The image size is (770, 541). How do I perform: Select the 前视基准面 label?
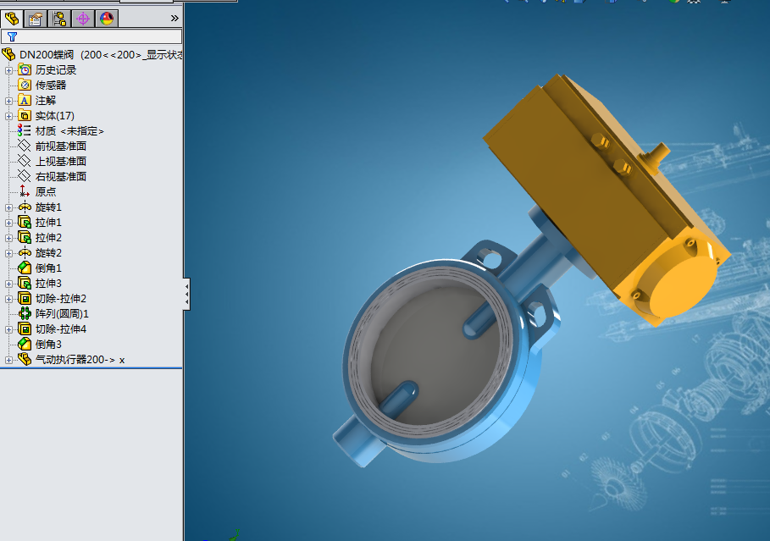click(61, 146)
